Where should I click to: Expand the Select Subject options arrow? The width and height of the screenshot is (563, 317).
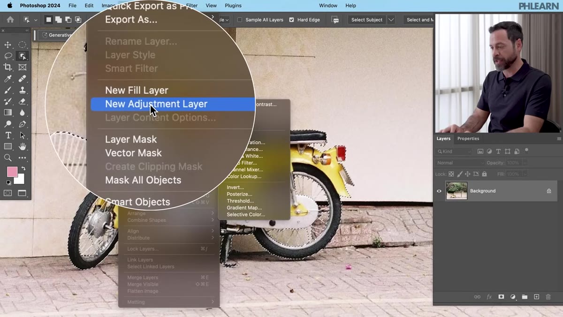pos(391,20)
